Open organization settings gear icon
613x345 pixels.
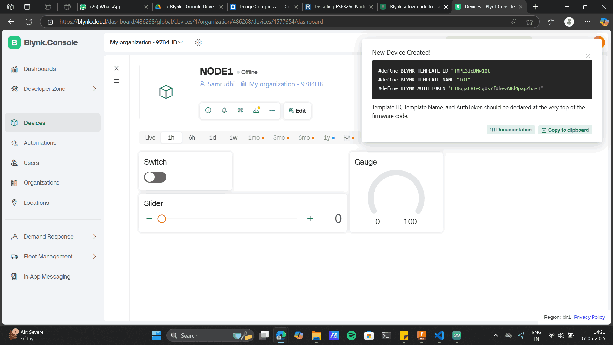click(198, 42)
